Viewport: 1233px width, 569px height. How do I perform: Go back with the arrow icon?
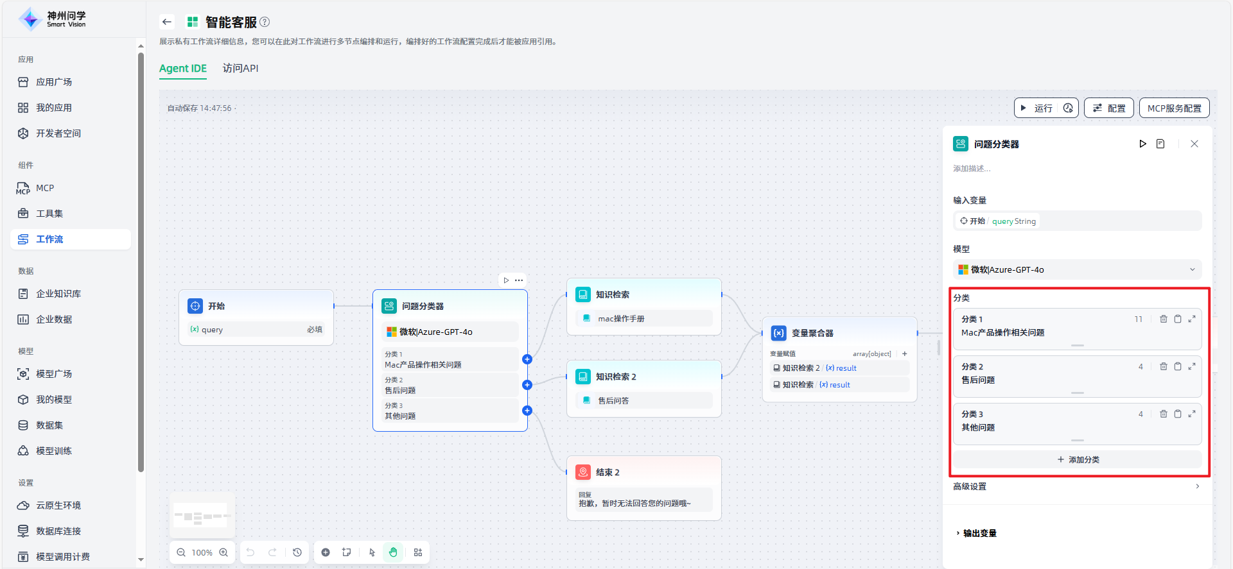[167, 22]
